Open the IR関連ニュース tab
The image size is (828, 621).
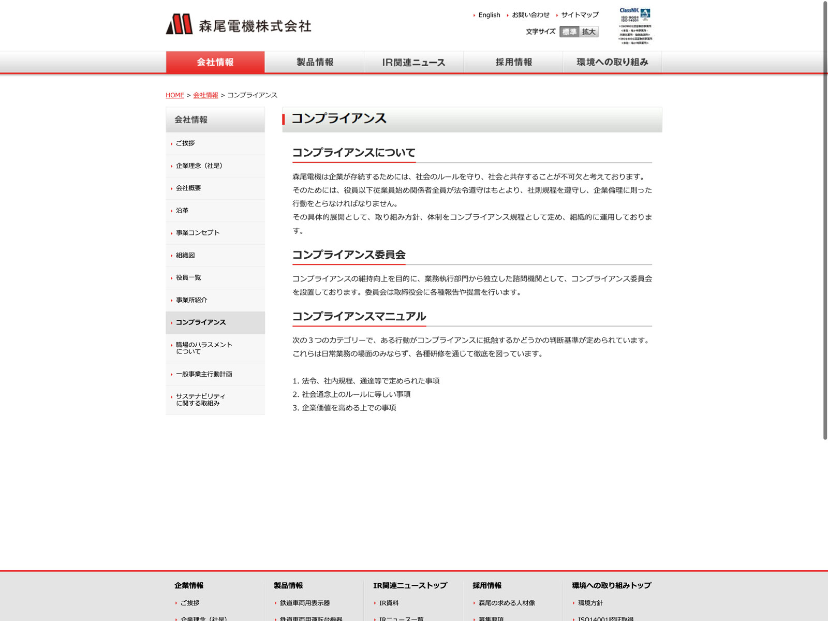413,62
